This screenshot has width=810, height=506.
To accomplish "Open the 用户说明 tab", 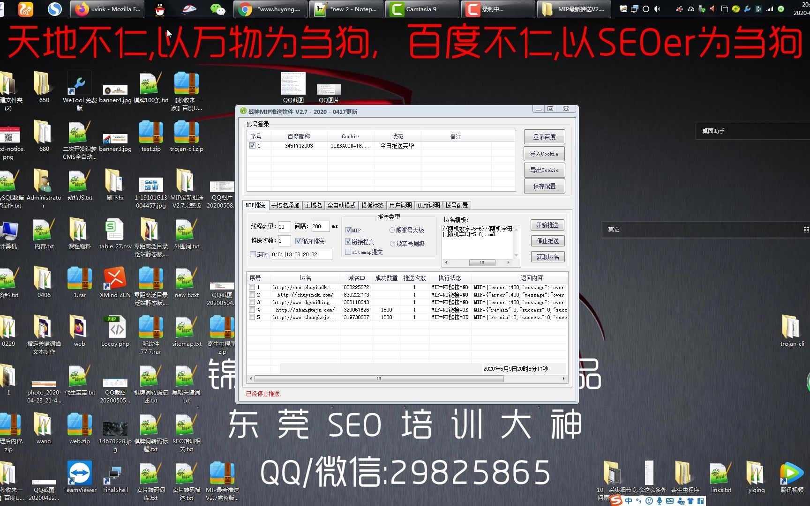I will coord(400,205).
